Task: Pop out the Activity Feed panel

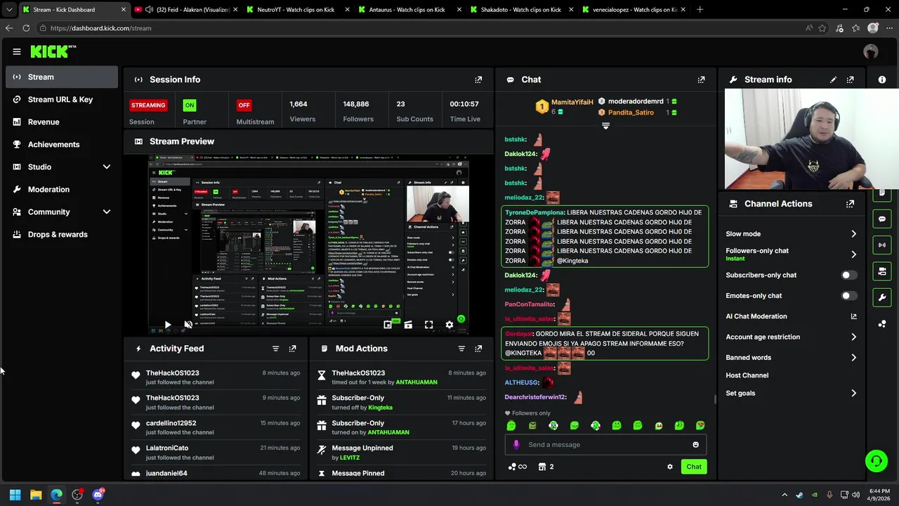Action: (293, 349)
